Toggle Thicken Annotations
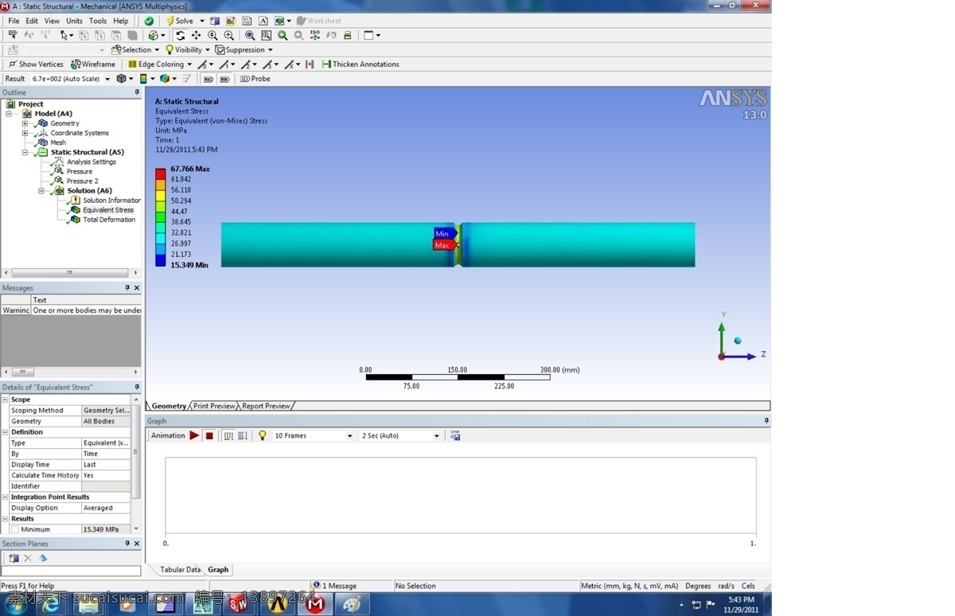 point(361,64)
